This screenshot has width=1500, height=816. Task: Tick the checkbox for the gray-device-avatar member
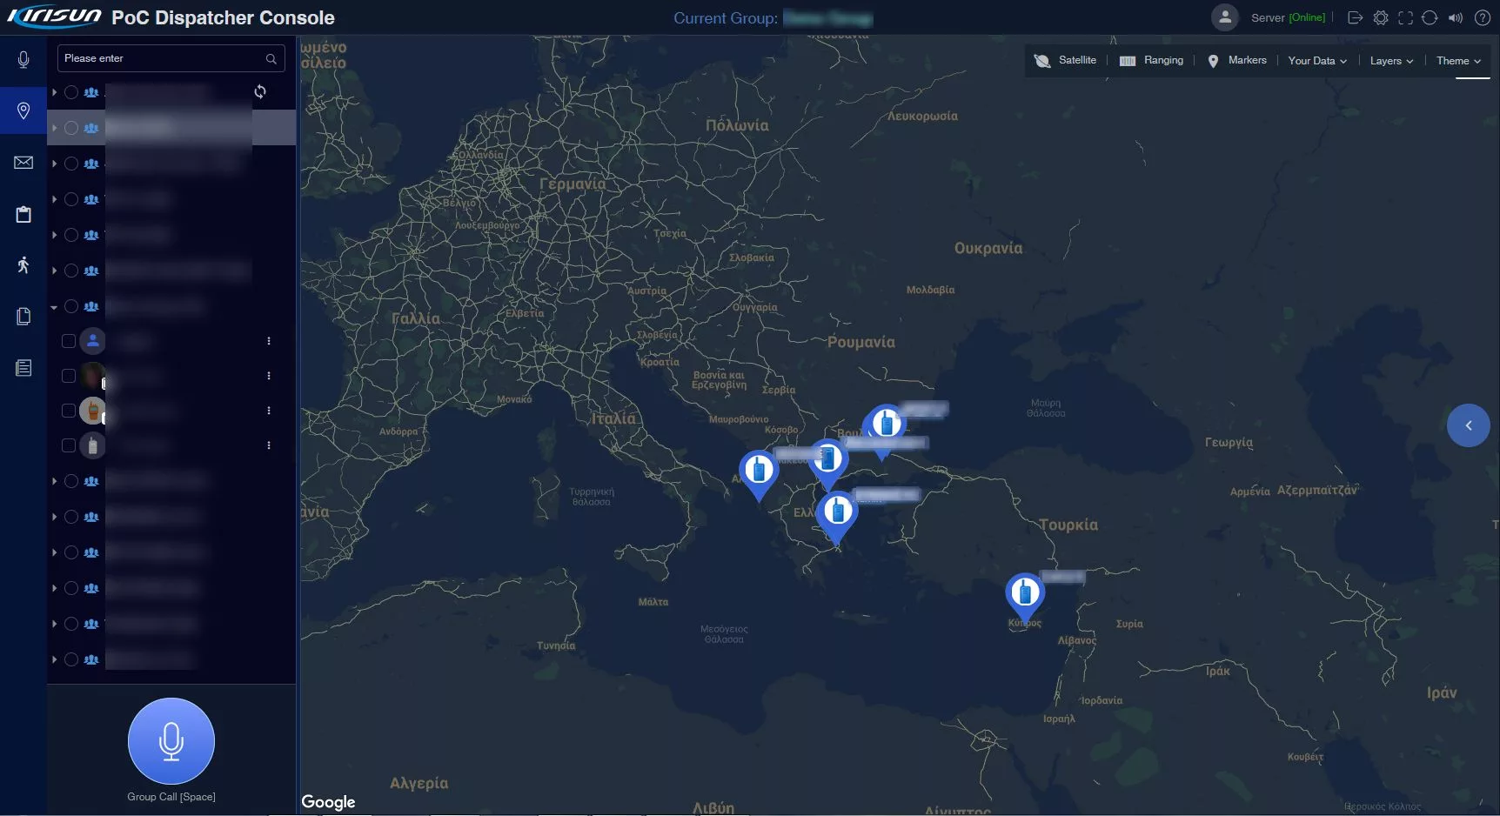(x=69, y=445)
